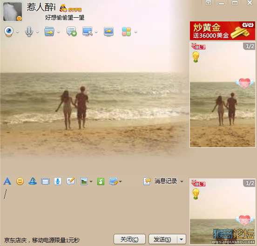This screenshot has width=257, height=246.
Task: Take a screenshot with capture icon
Action: point(114,181)
